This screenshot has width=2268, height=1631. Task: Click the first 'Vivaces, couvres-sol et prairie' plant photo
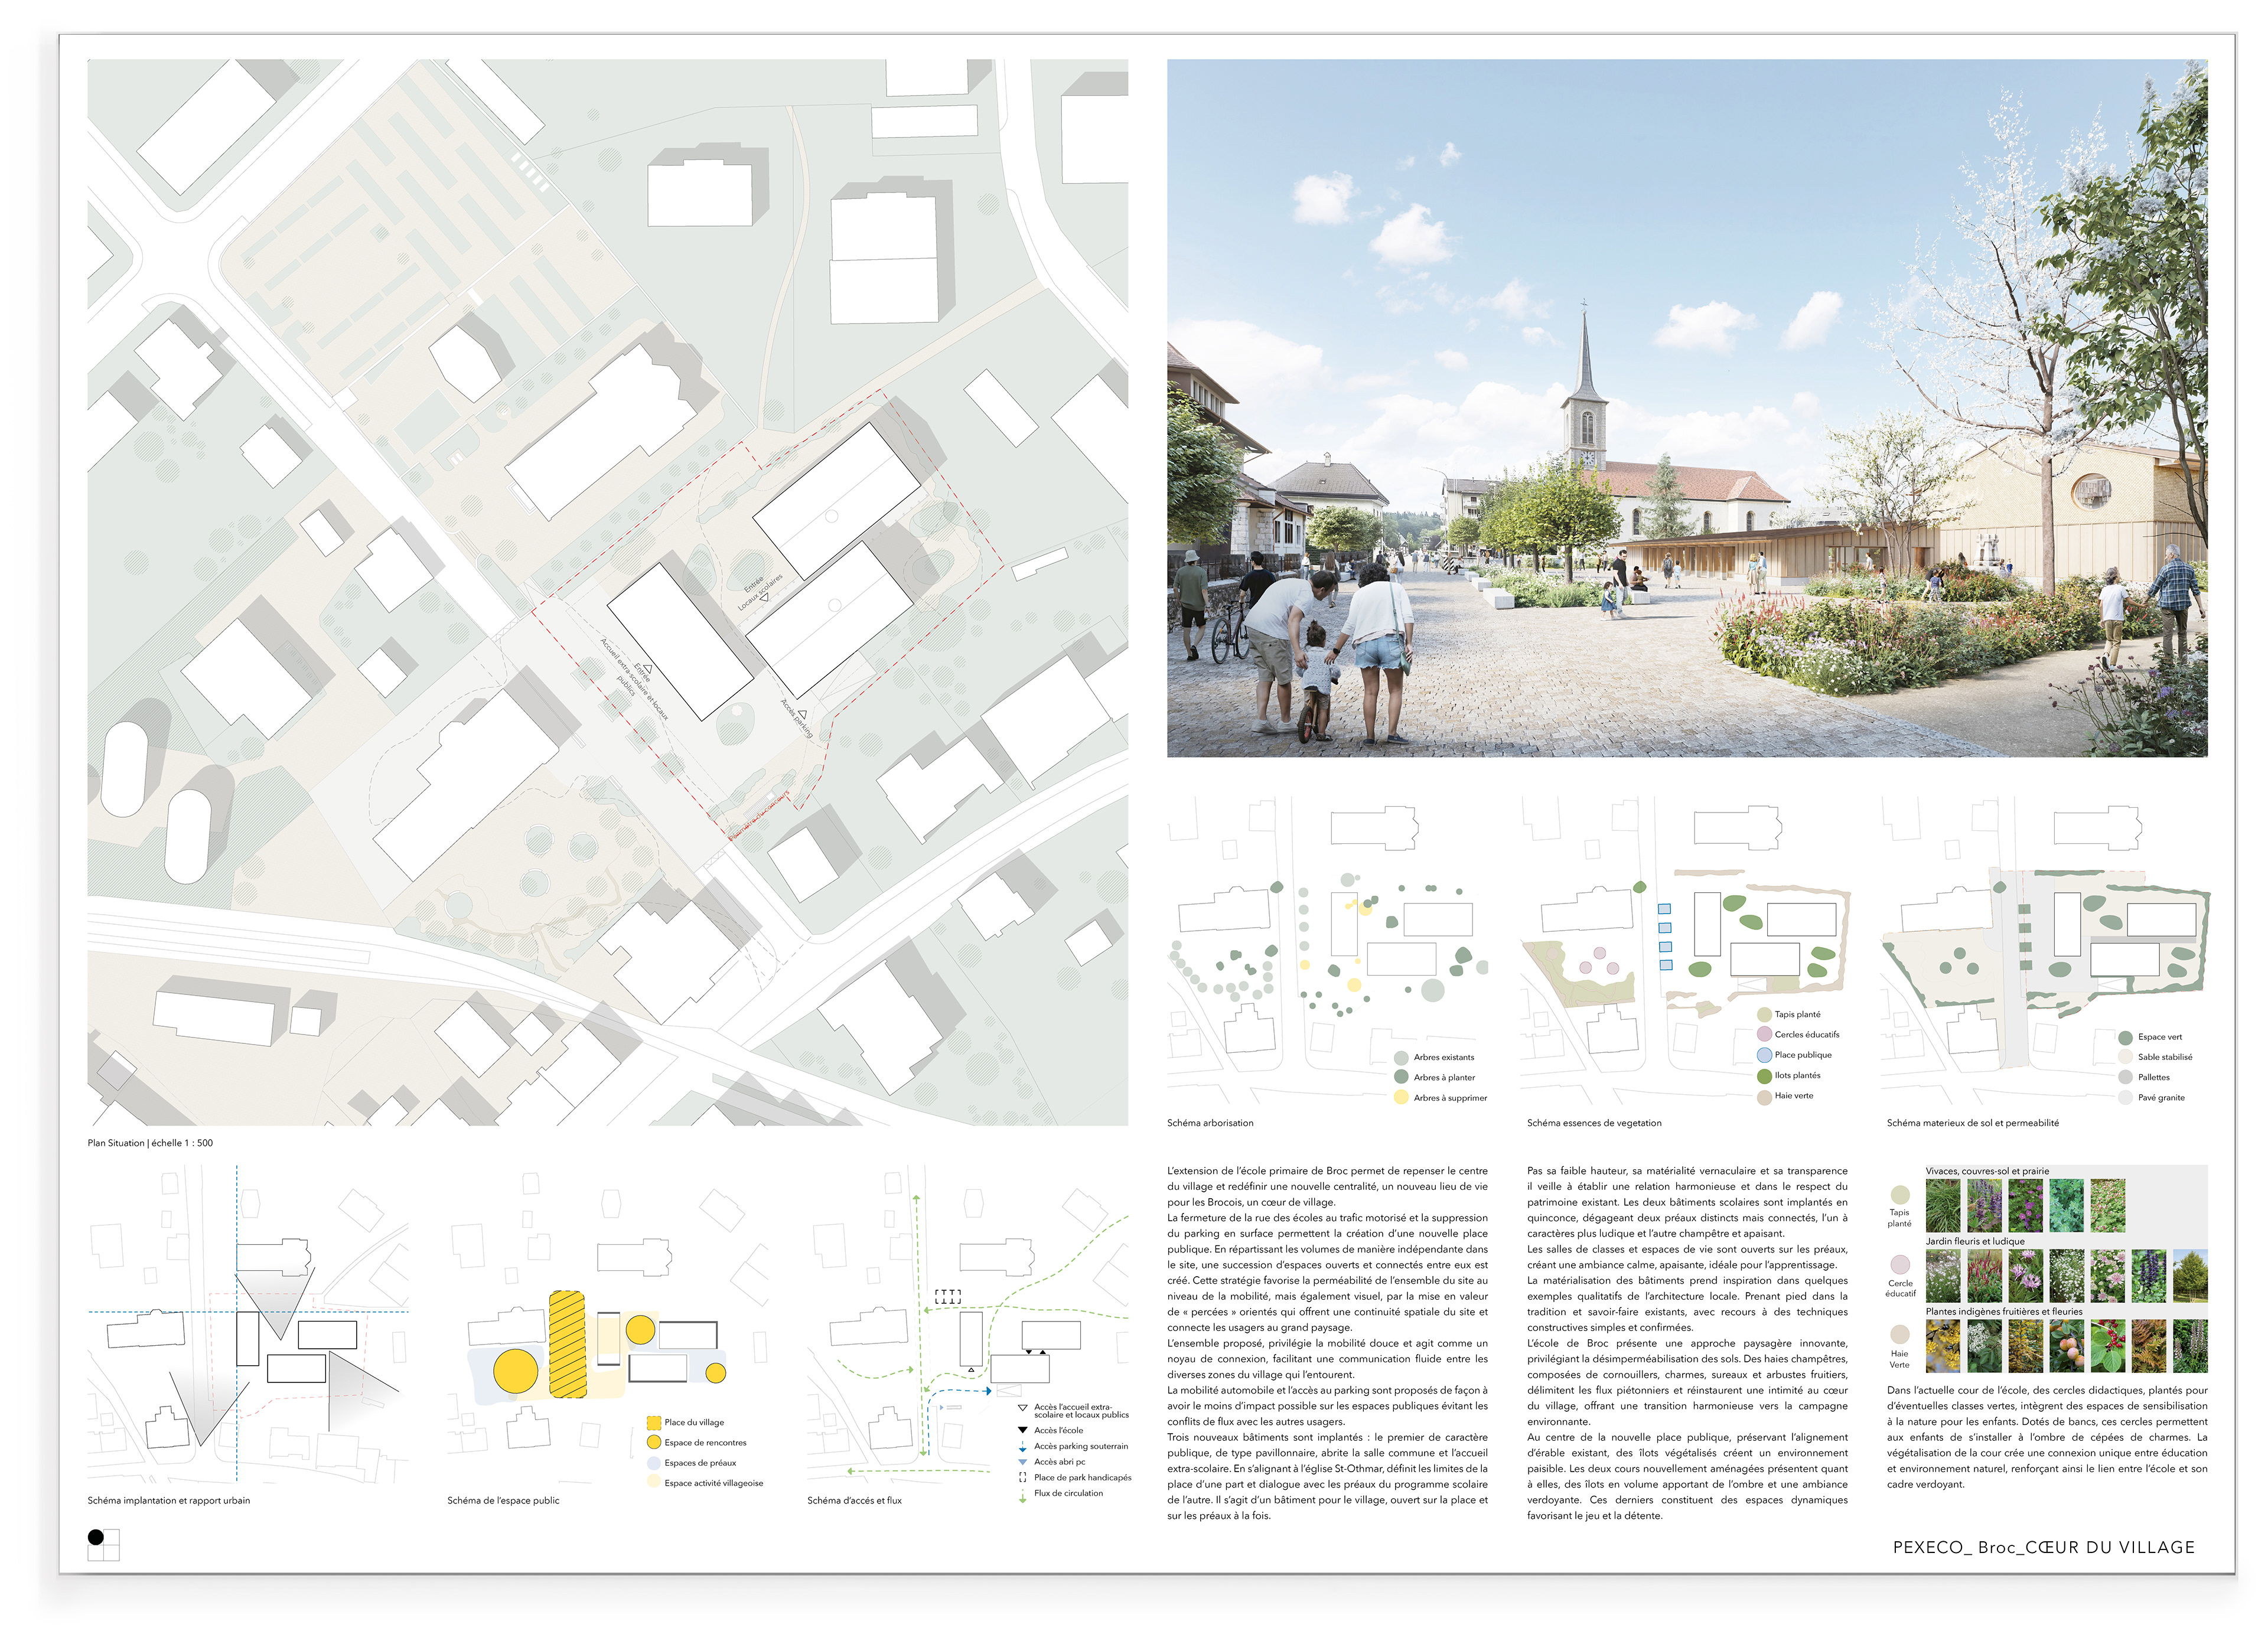pos(1943,1205)
